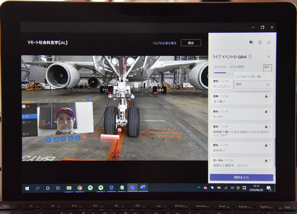The height and width of the screenshot is (214, 297).
Task: Close the Q&A panel with X
Action: coord(268,57)
